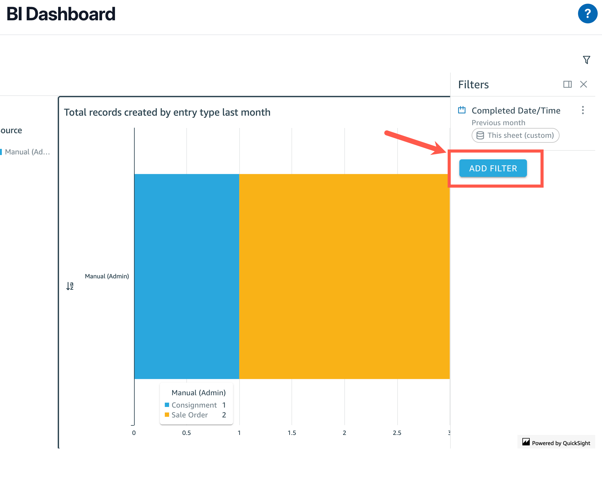Open the 'This sheet (custom)' scope selector

point(515,135)
